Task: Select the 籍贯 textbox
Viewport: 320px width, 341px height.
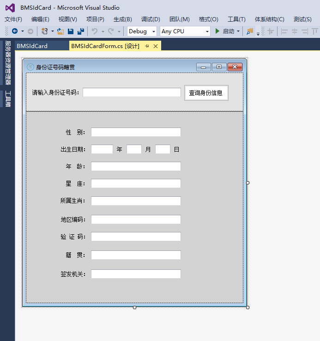Action: pyautogui.click(x=136, y=255)
